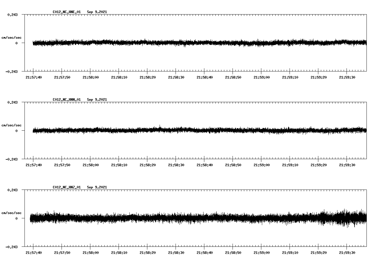Click the zero baseline label on HNE plot
The width and height of the screenshot is (387, 263).
click(17, 43)
